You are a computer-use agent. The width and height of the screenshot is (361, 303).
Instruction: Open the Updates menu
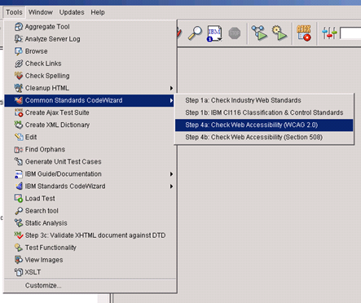click(72, 12)
